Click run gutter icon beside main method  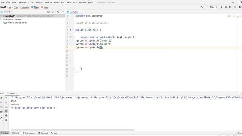pyautogui.click(x=71, y=37)
